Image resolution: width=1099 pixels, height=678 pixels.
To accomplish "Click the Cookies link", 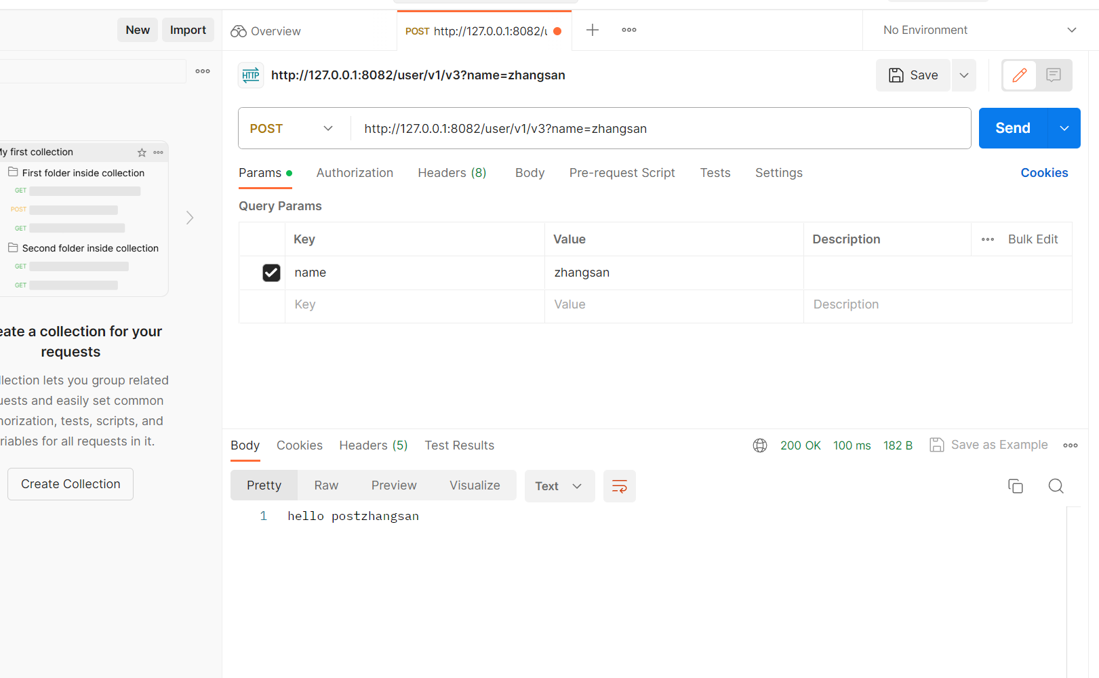I will (1044, 173).
